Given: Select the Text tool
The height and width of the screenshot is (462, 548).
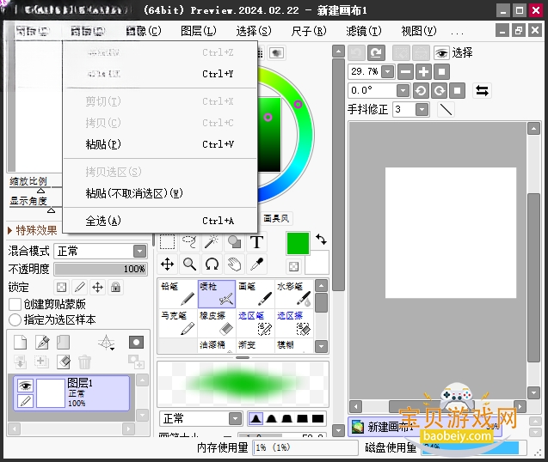Looking at the screenshot, I should [256, 242].
